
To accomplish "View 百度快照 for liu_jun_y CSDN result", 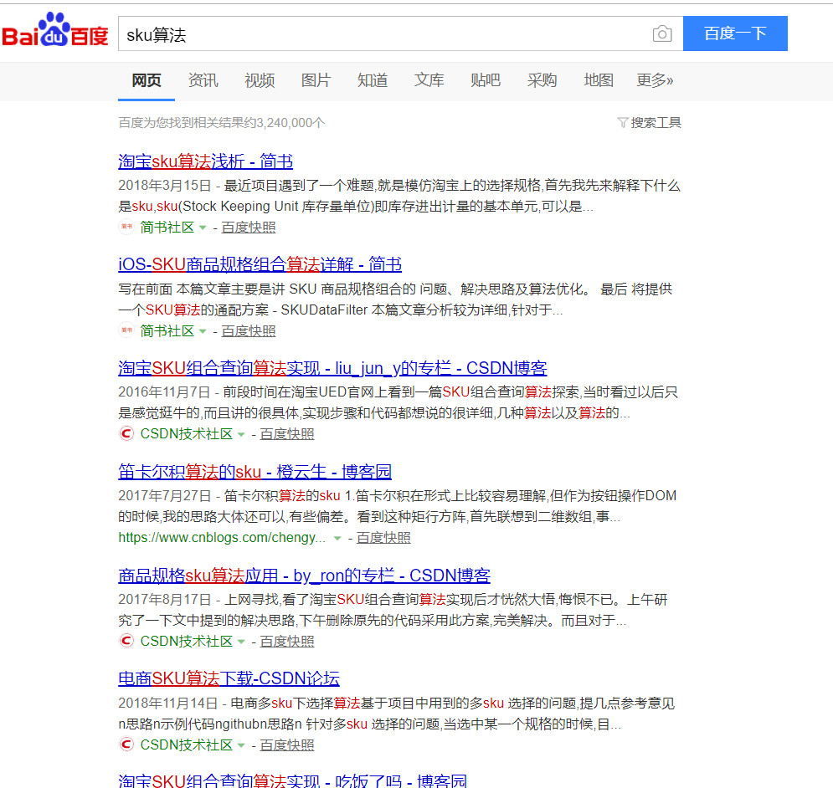I will pos(287,434).
